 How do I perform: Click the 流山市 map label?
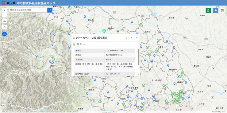coord(201,92)
